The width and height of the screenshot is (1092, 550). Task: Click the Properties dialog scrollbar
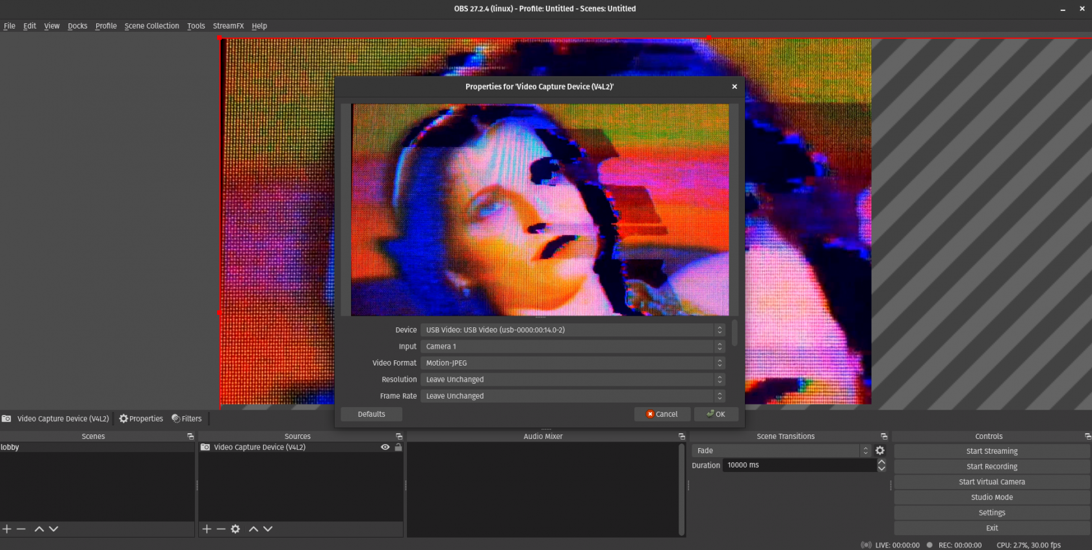click(734, 332)
